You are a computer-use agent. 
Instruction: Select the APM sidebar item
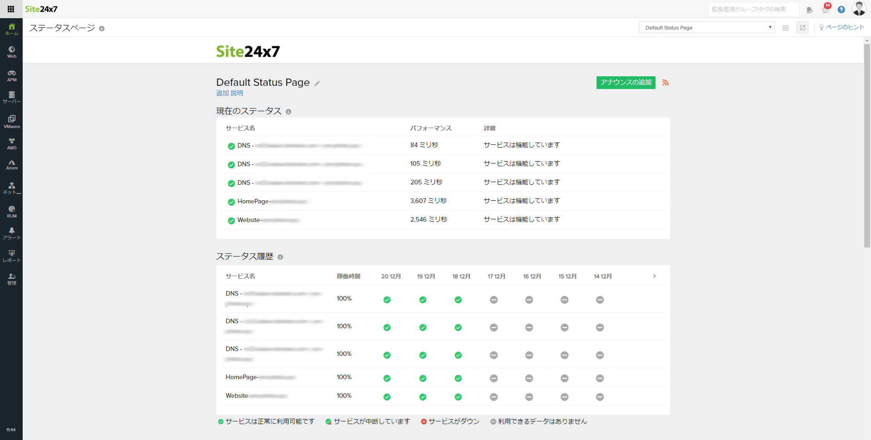pyautogui.click(x=12, y=75)
